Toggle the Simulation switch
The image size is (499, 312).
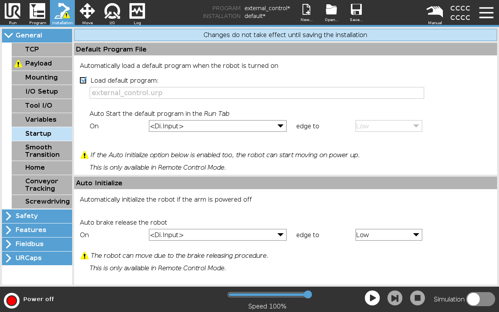pyautogui.click(x=480, y=299)
